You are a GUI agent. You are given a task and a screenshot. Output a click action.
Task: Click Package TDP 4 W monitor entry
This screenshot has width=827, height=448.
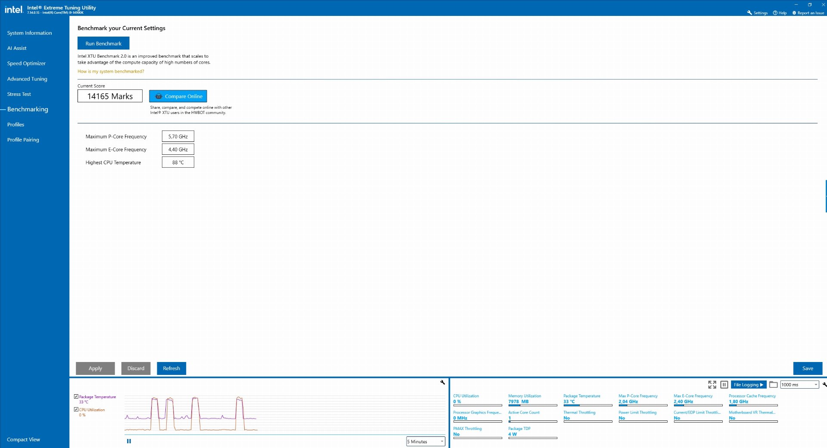tap(533, 432)
